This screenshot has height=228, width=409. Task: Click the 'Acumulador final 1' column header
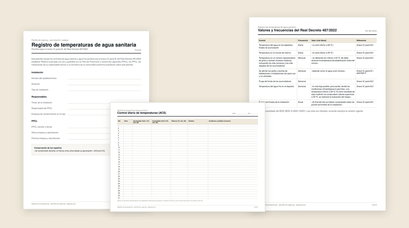142,122
